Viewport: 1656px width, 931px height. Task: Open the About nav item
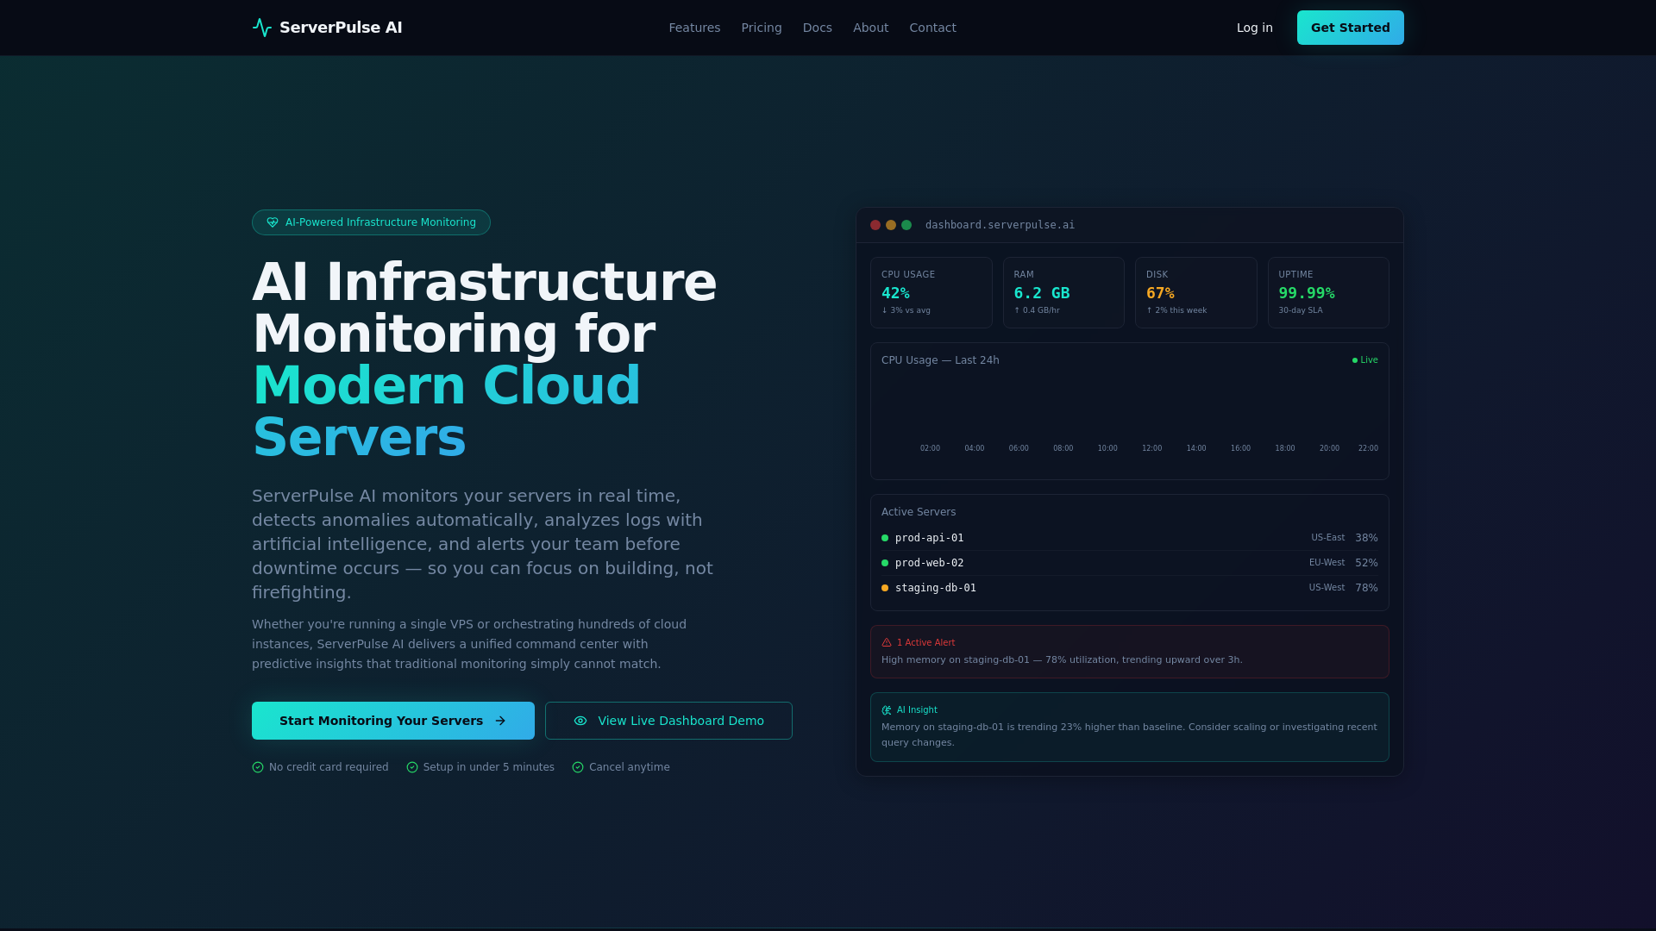pos(871,28)
